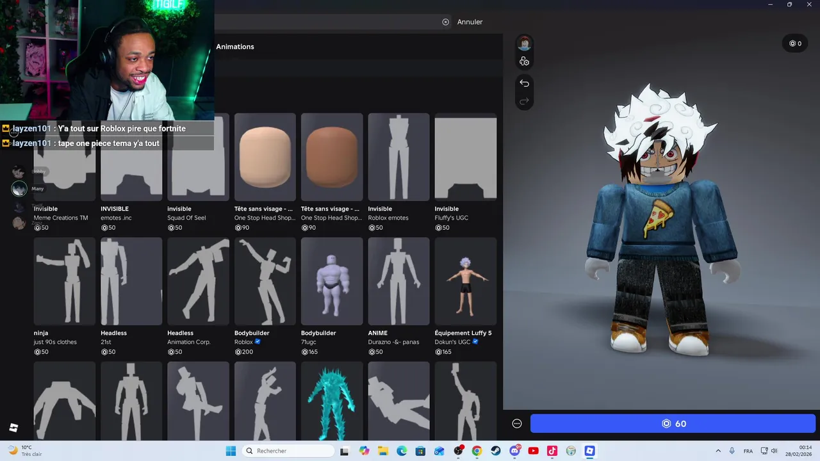This screenshot has width=820, height=461.
Task: Open File Explorer from the taskbar
Action: (x=382, y=451)
